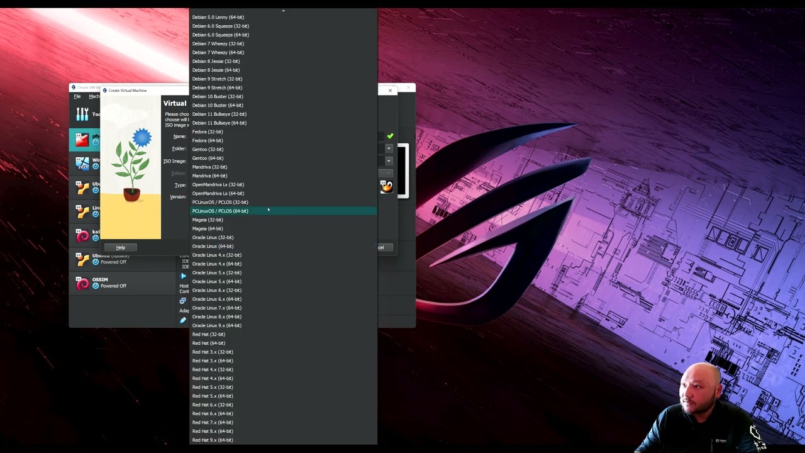Select the kali VM debian swirl icon
Image resolution: width=805 pixels, height=453 pixels.
82,235
